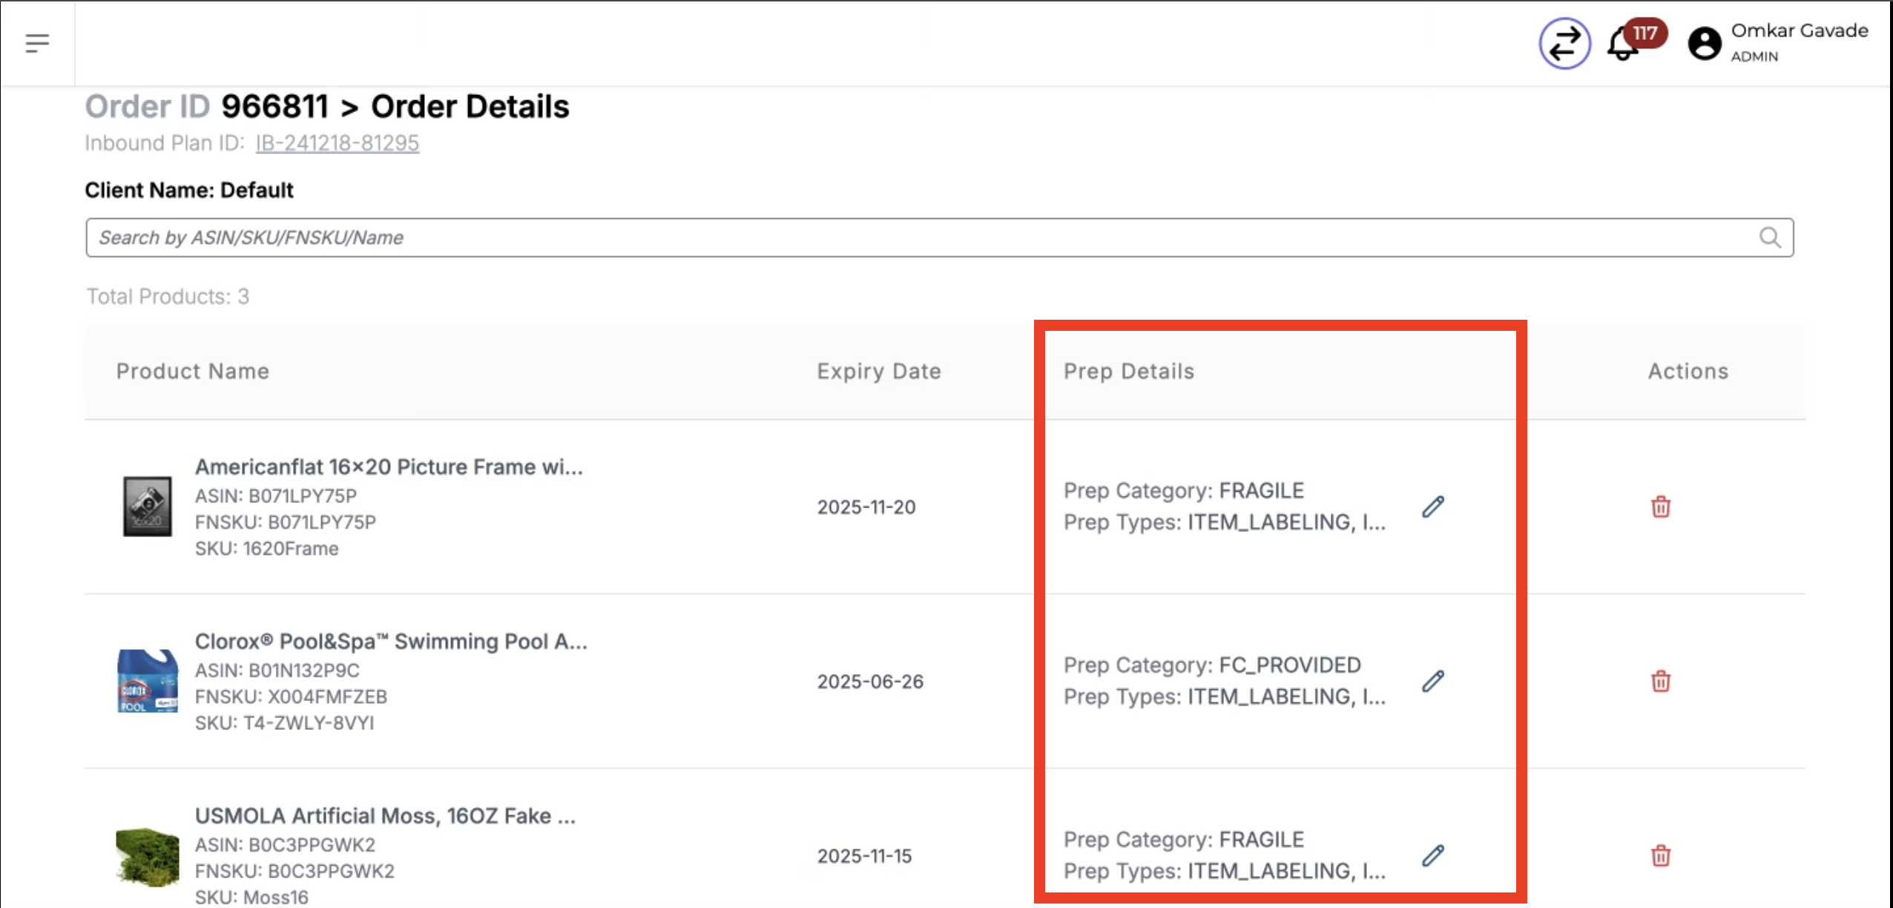
Task: Delete the USMOLA Artificial Moss row
Action: click(x=1661, y=855)
